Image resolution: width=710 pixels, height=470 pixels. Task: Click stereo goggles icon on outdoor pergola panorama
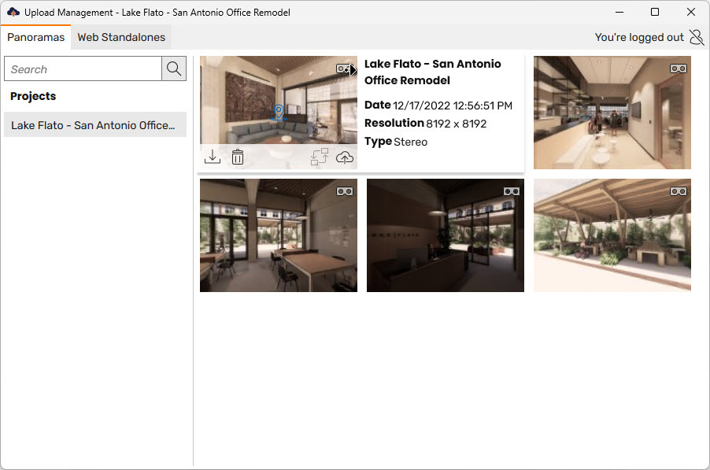[679, 191]
